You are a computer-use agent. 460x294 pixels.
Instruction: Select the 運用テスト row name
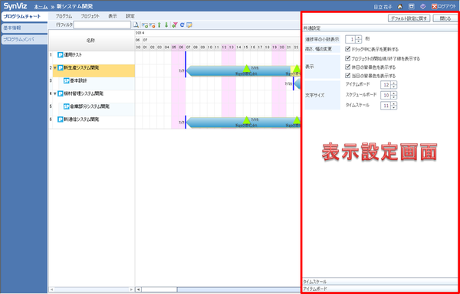[x=73, y=55]
